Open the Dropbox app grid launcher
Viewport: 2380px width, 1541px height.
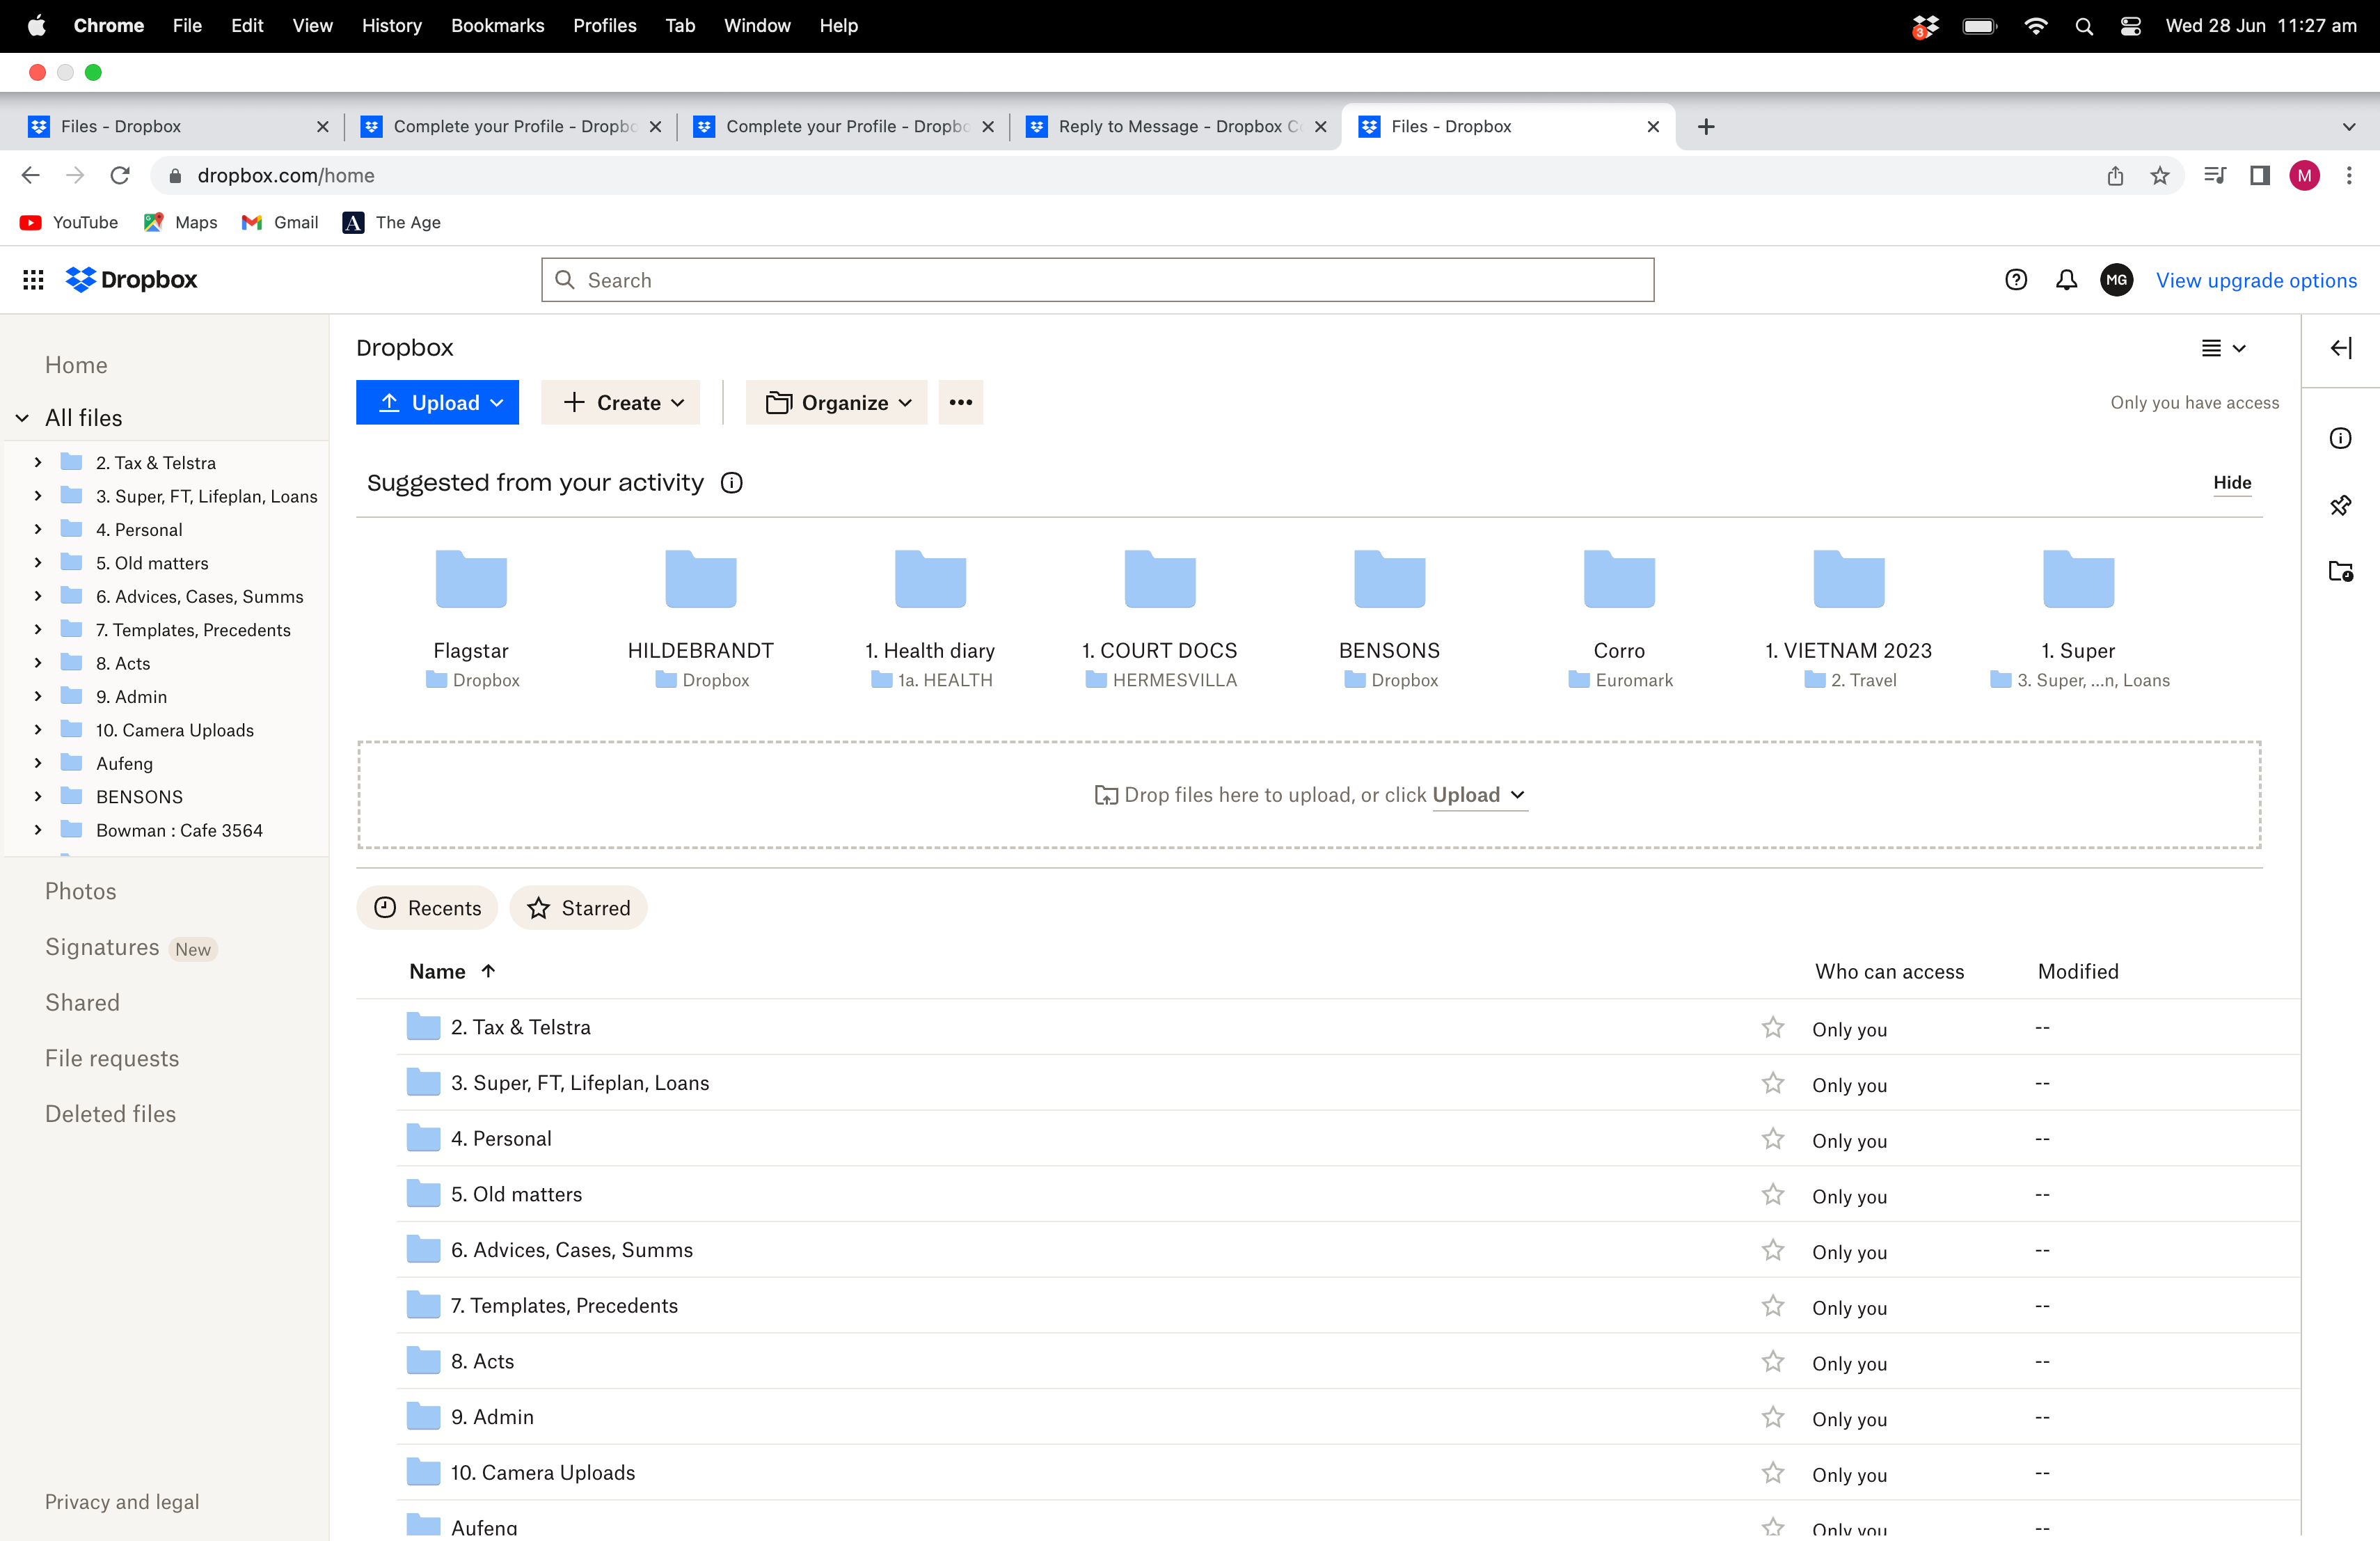[33, 280]
